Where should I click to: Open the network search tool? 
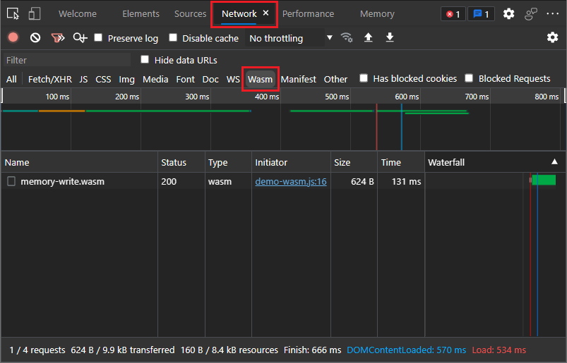pos(80,38)
